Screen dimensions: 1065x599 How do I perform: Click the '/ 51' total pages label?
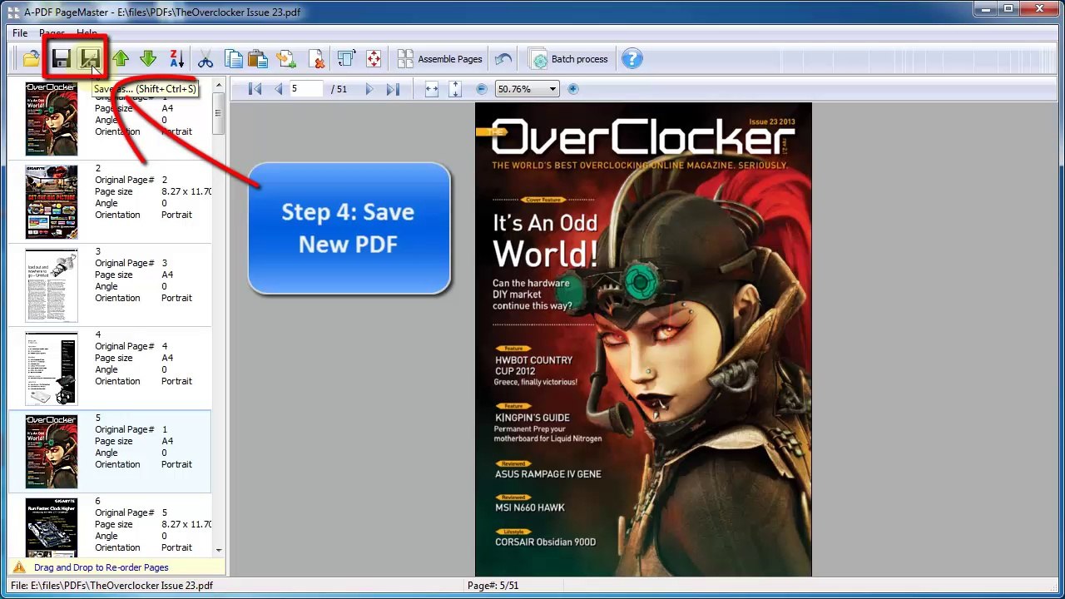pyautogui.click(x=339, y=89)
